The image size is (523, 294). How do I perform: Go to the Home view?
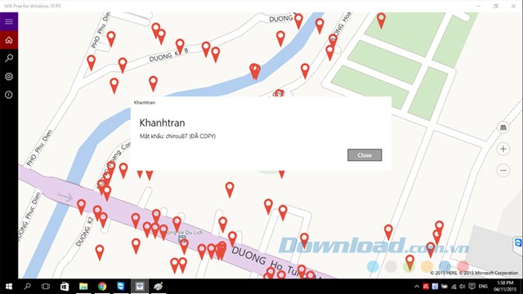click(9, 40)
